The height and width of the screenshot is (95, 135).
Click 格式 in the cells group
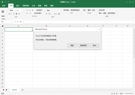point(94,10)
